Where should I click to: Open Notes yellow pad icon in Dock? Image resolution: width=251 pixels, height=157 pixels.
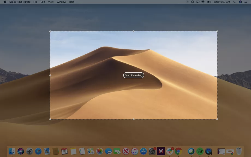click(x=73, y=151)
